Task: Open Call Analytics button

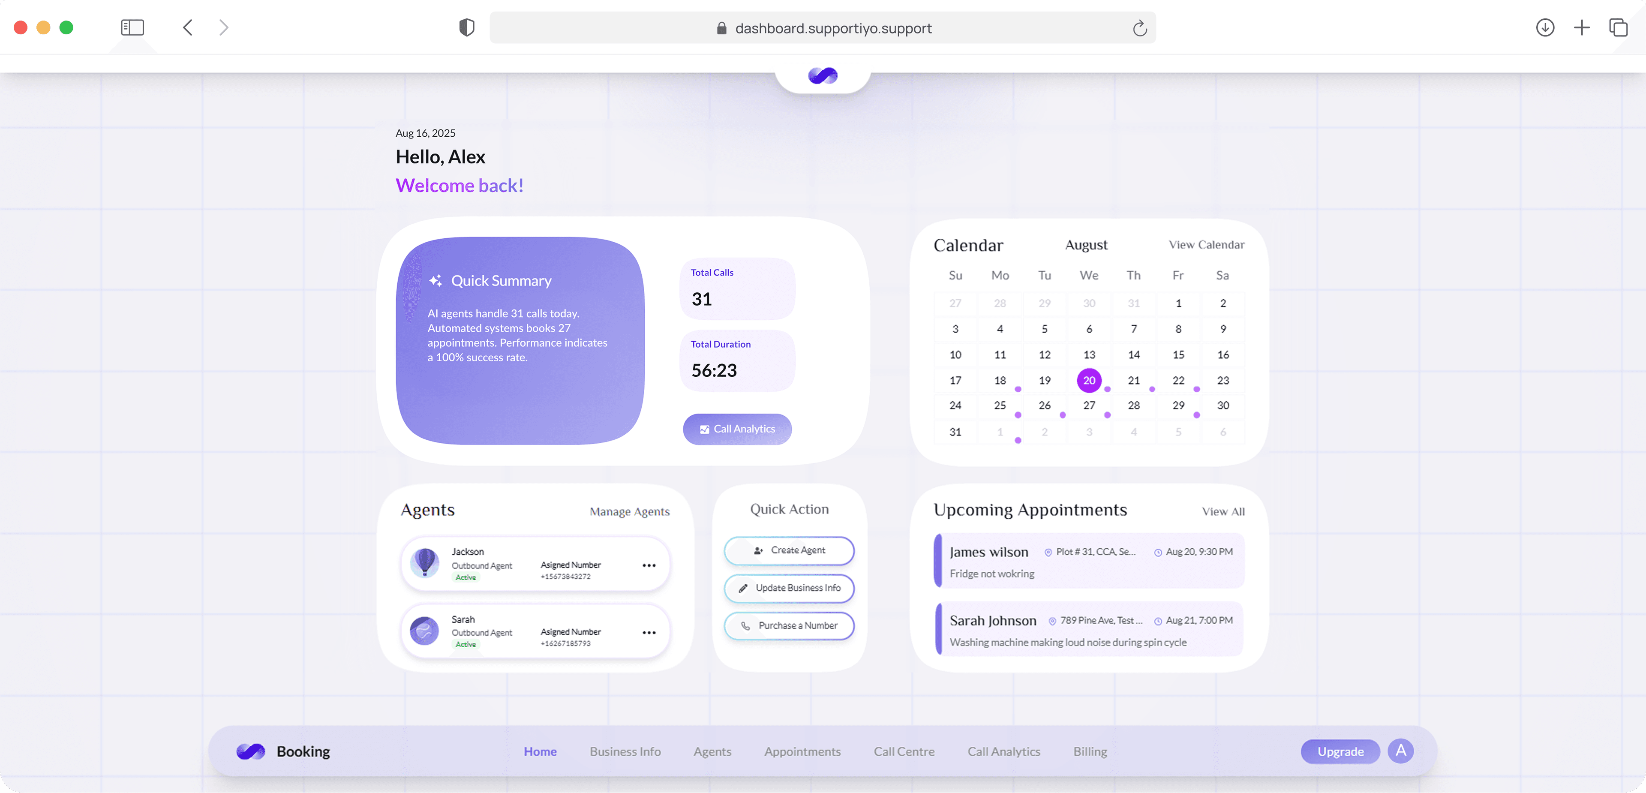Action: 737,430
